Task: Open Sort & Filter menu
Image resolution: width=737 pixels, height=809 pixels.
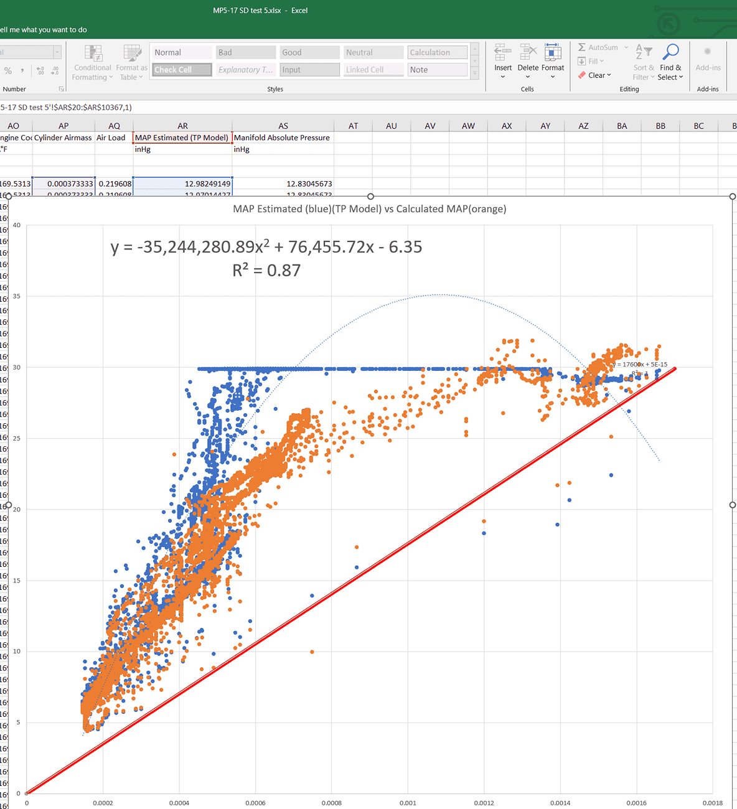Action: (x=644, y=62)
